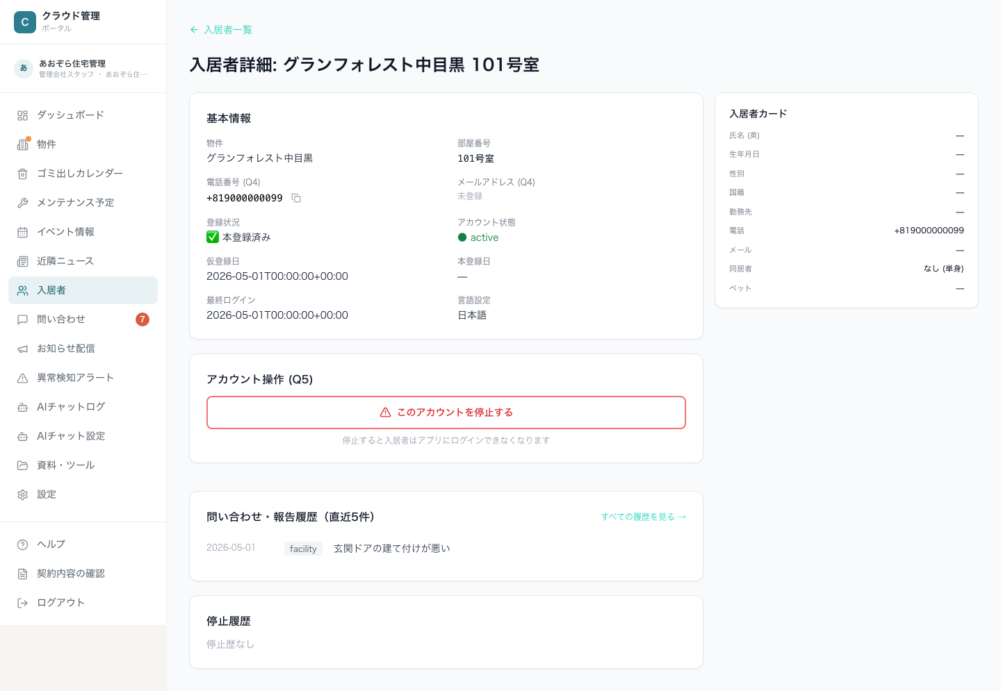Screen dimensions: 1001x691
Task: Click the warning icon in the stop button
Action: pos(385,413)
